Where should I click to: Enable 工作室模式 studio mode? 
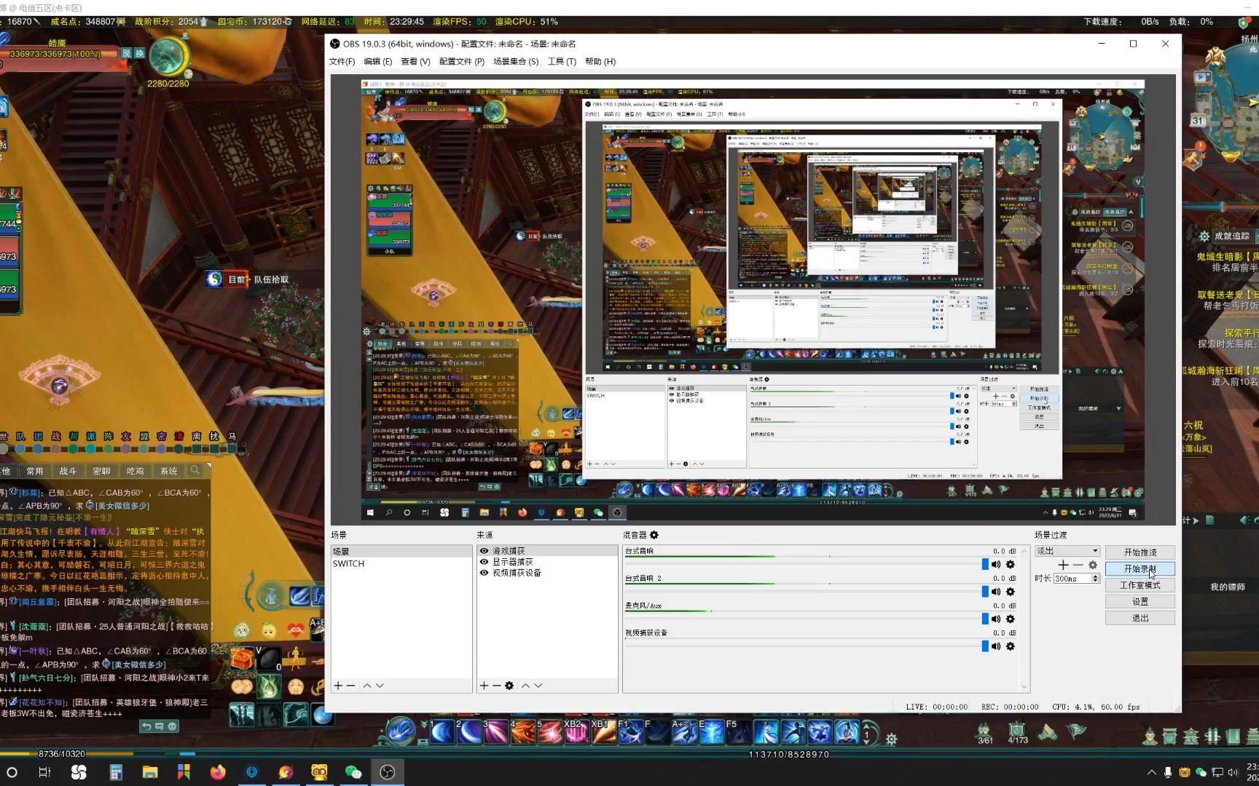(1140, 585)
